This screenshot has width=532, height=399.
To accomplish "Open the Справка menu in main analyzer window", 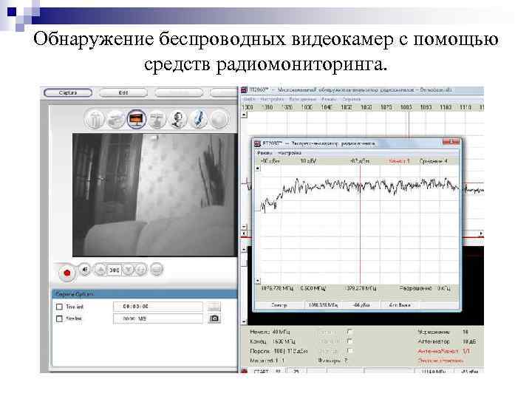I will pos(351,99).
